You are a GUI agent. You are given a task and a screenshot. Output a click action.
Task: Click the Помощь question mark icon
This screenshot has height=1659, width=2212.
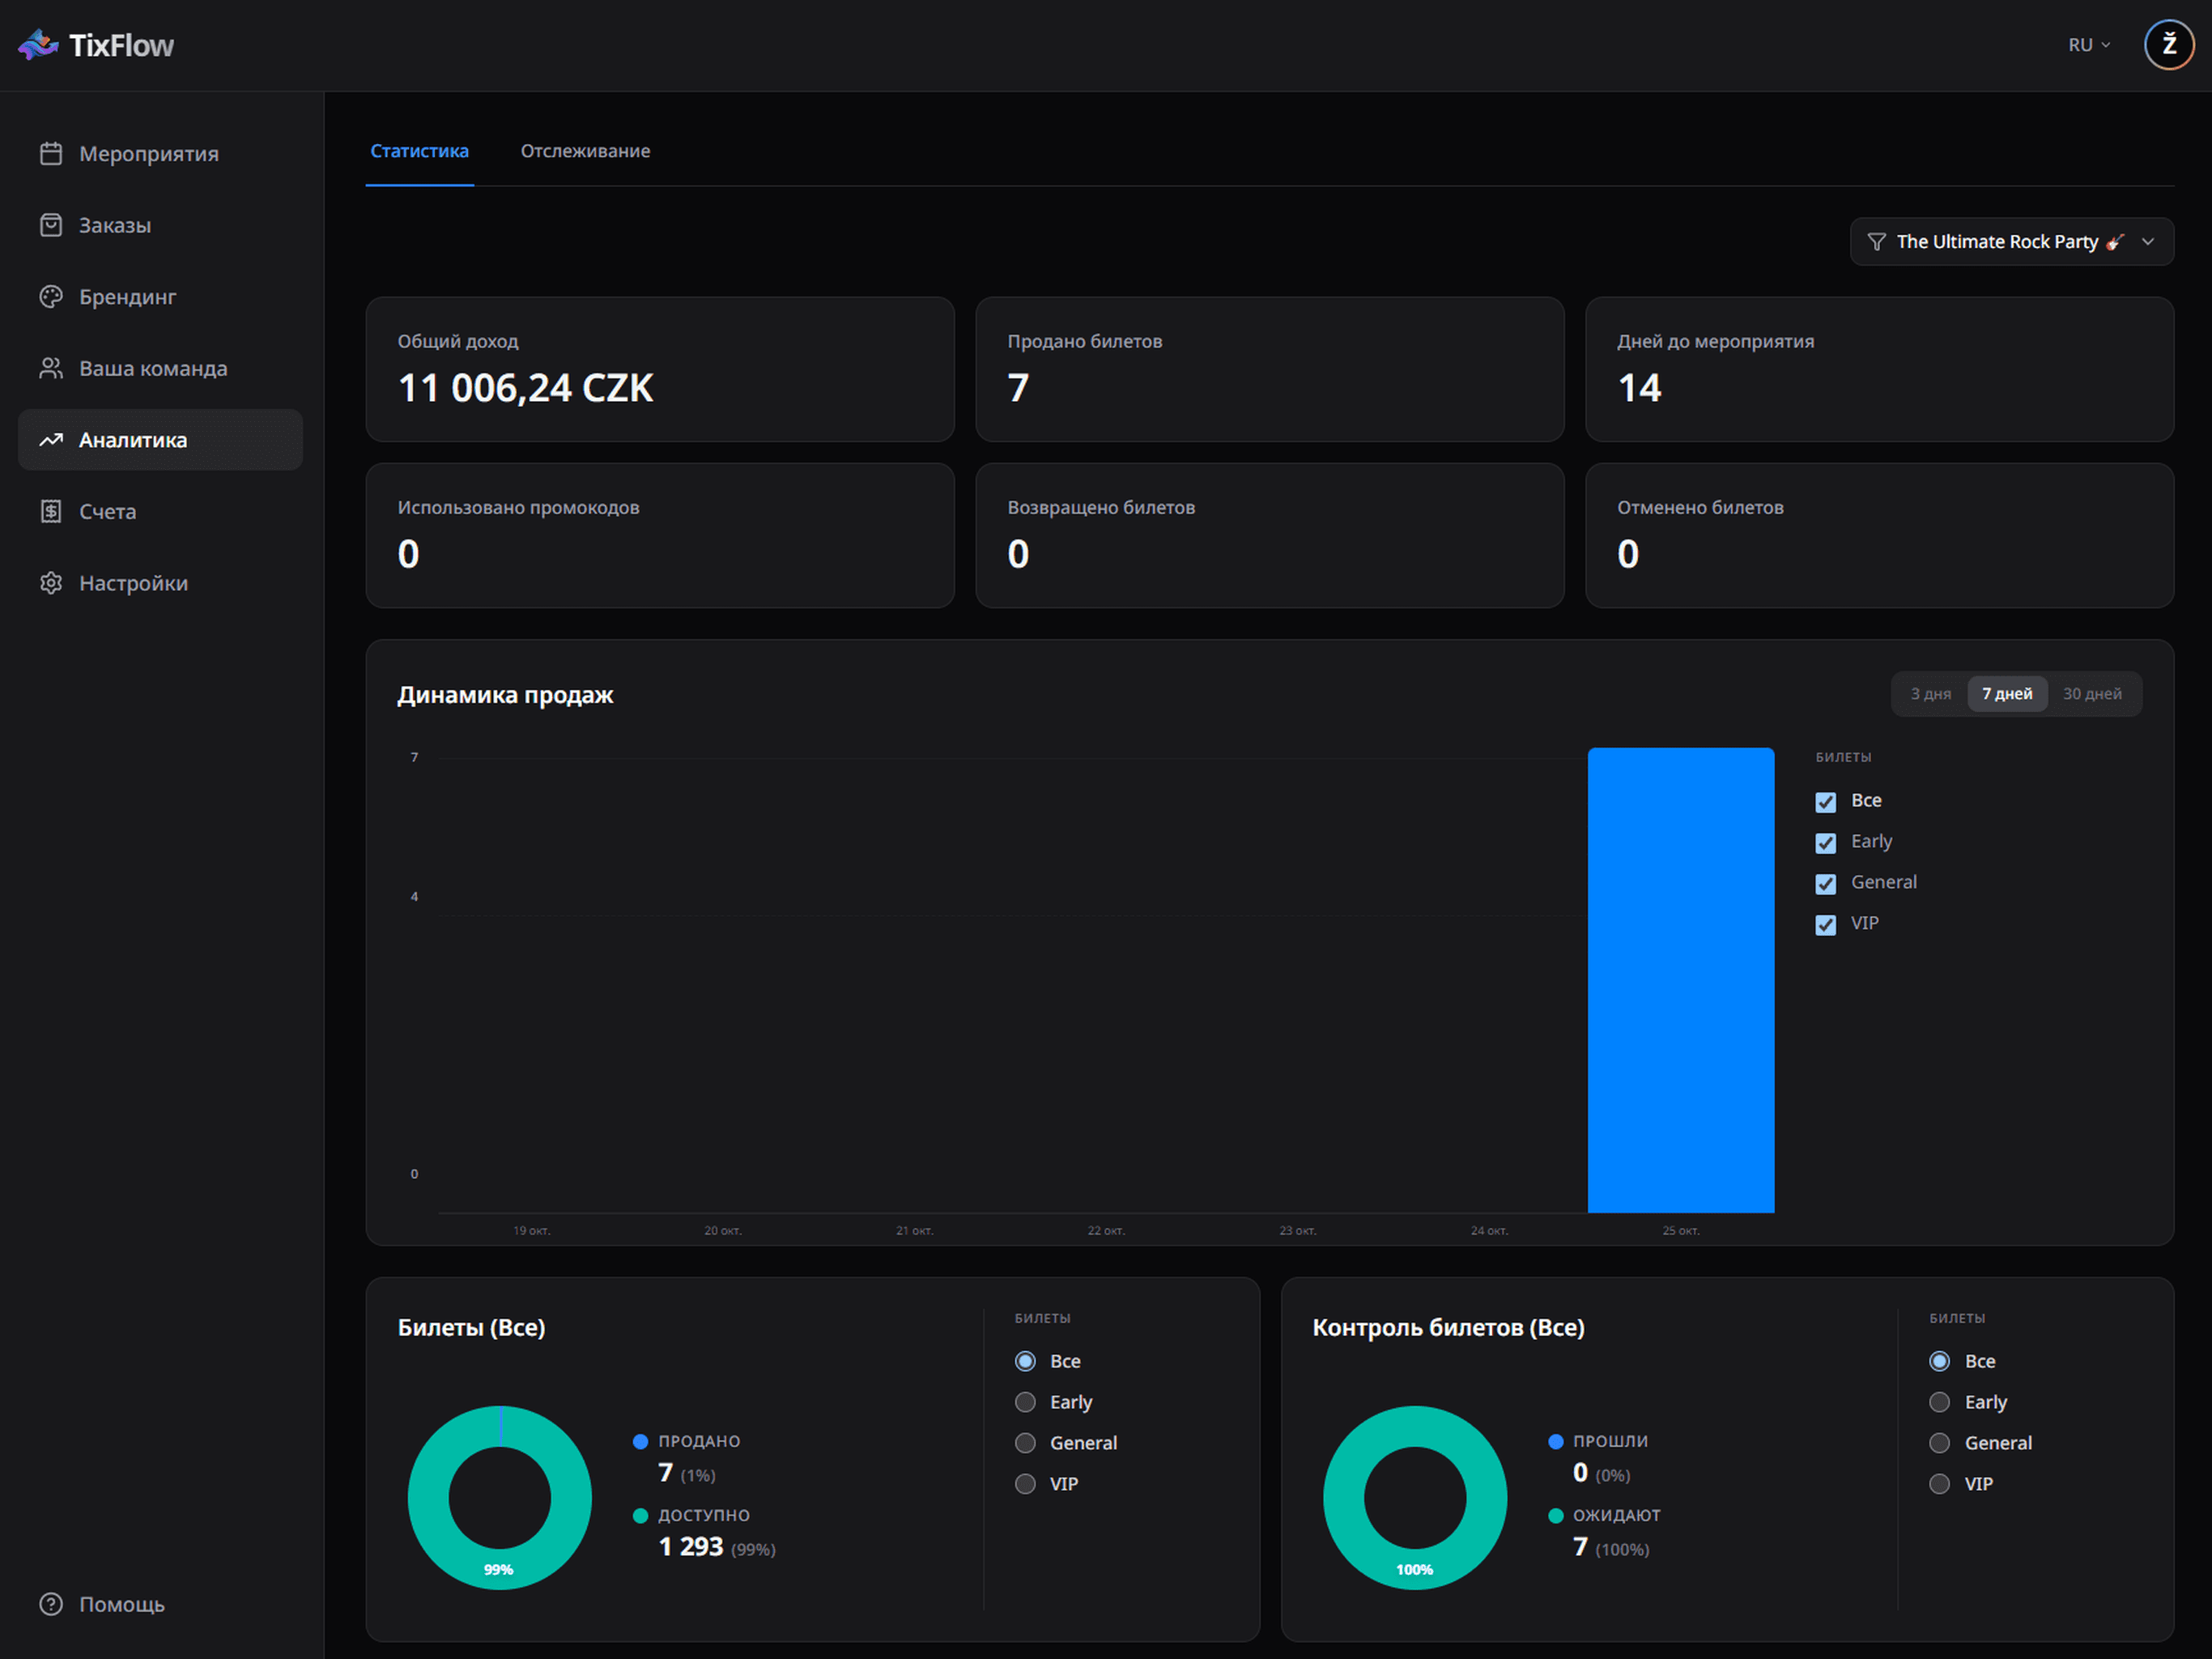51,1604
